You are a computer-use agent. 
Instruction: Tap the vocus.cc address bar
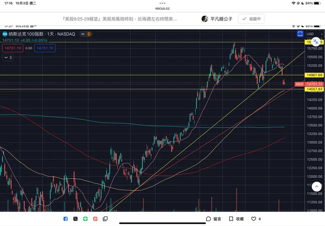tap(162, 8)
